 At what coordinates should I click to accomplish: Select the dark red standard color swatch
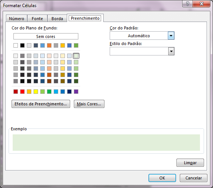pyautogui.click(x=16, y=92)
